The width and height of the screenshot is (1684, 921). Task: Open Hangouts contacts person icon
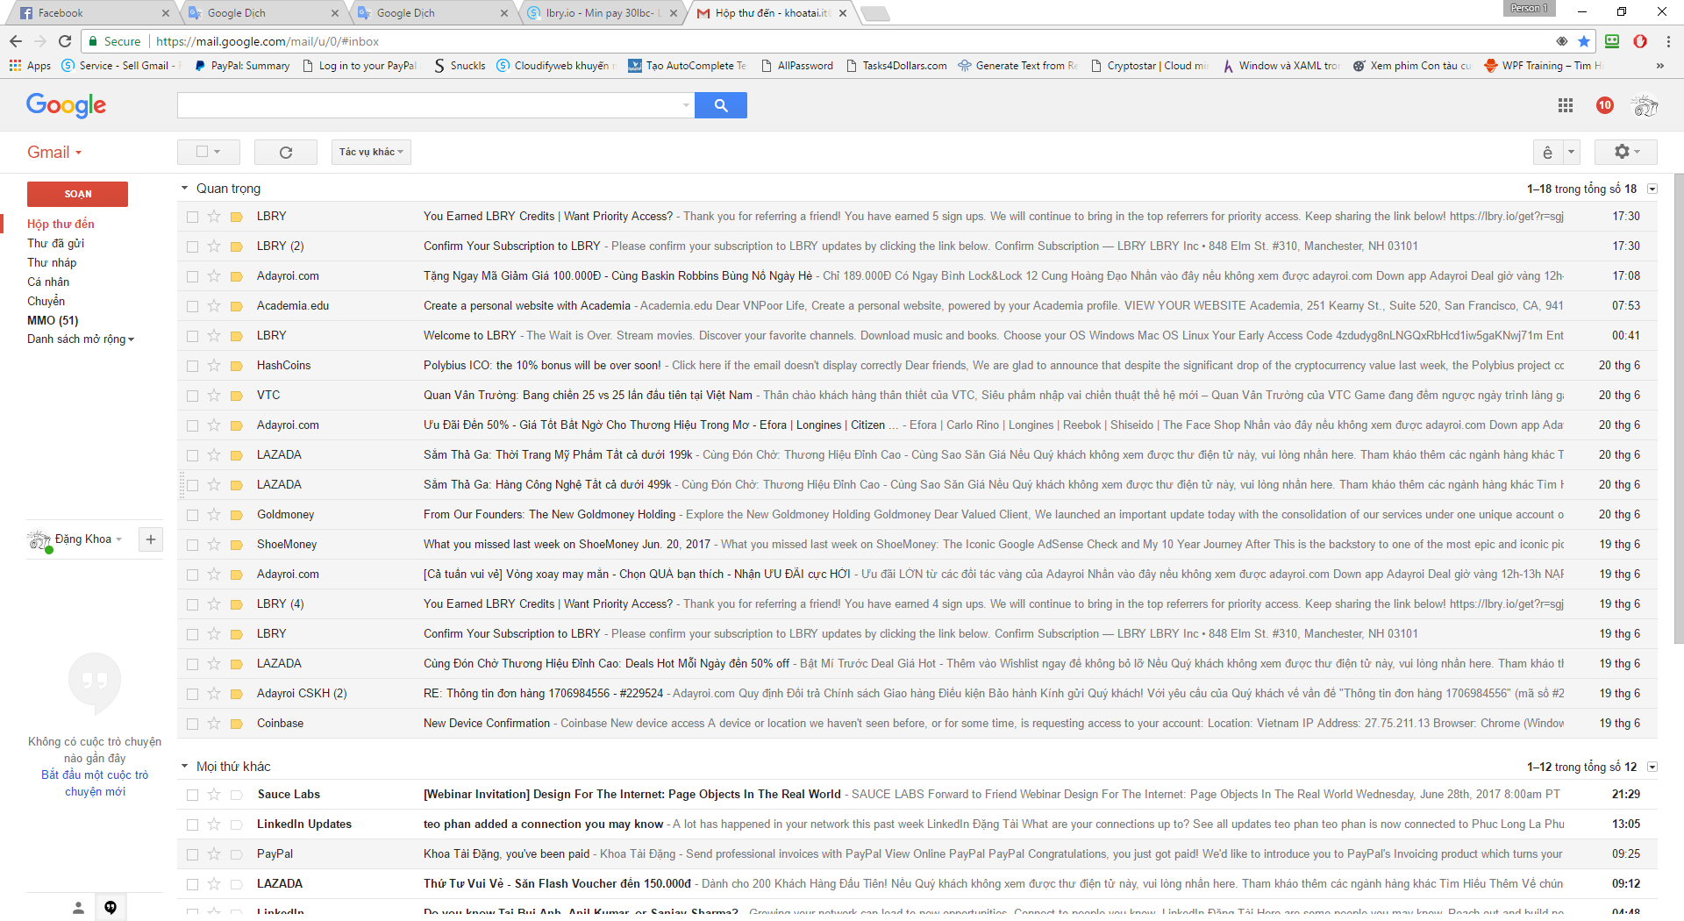tap(78, 908)
